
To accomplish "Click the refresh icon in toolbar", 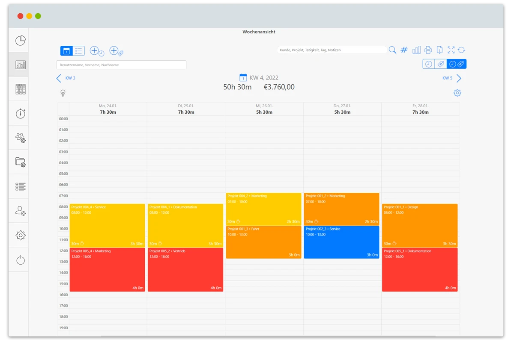I will [x=461, y=50].
